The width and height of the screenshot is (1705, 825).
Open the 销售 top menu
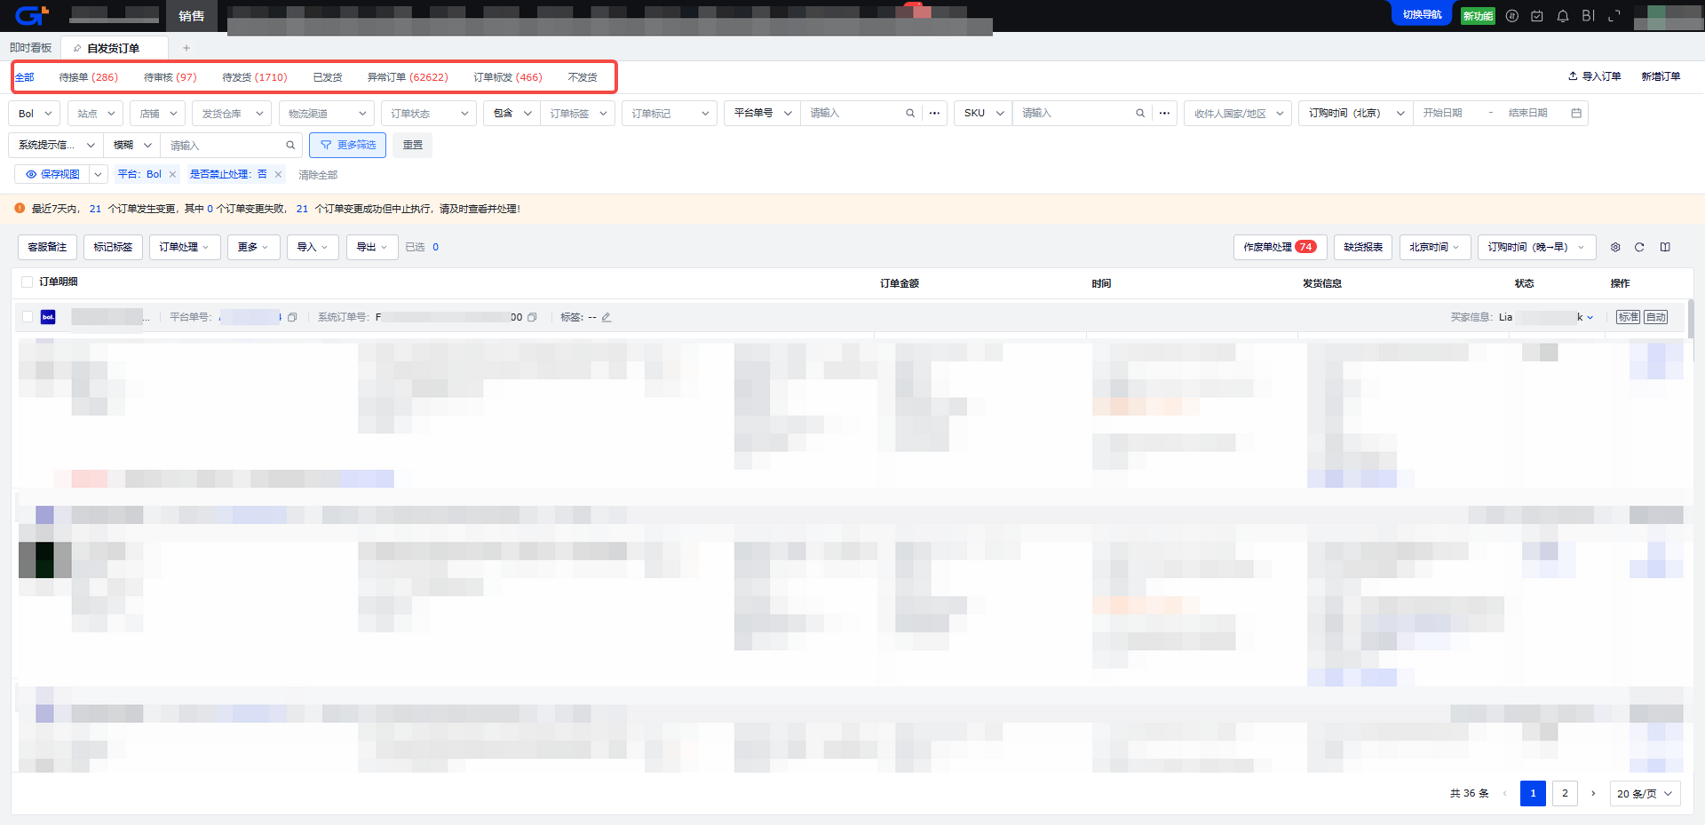click(191, 16)
